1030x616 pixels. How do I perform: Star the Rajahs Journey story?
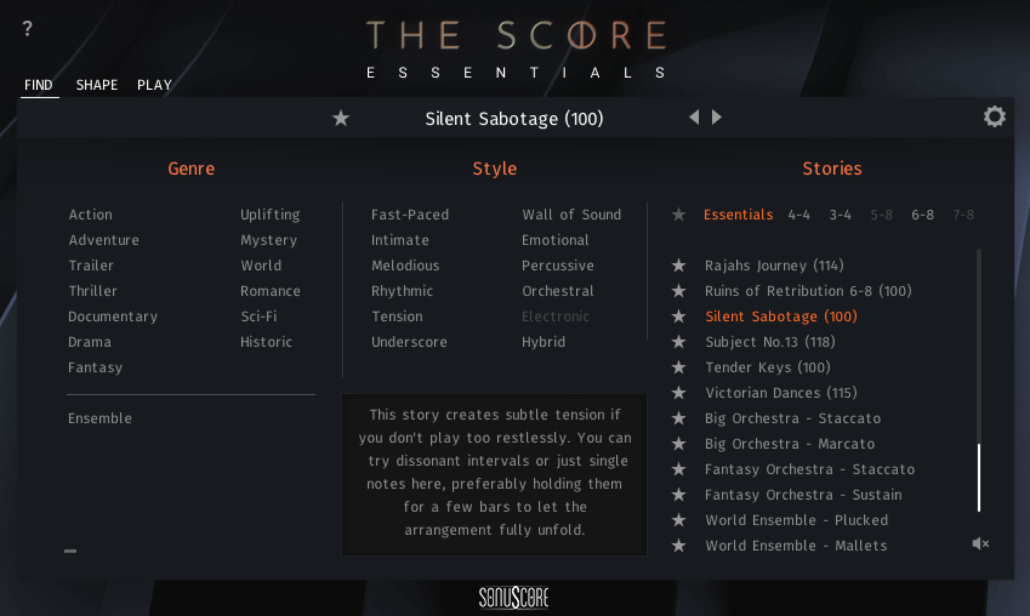(679, 266)
